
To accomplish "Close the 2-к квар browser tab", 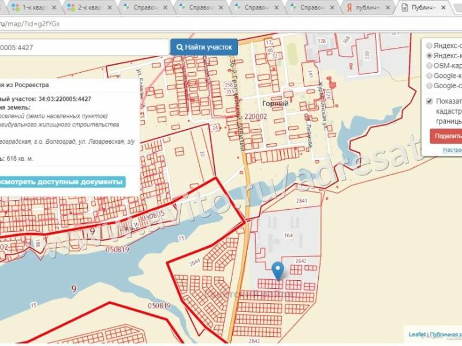I will tap(110, 7).
